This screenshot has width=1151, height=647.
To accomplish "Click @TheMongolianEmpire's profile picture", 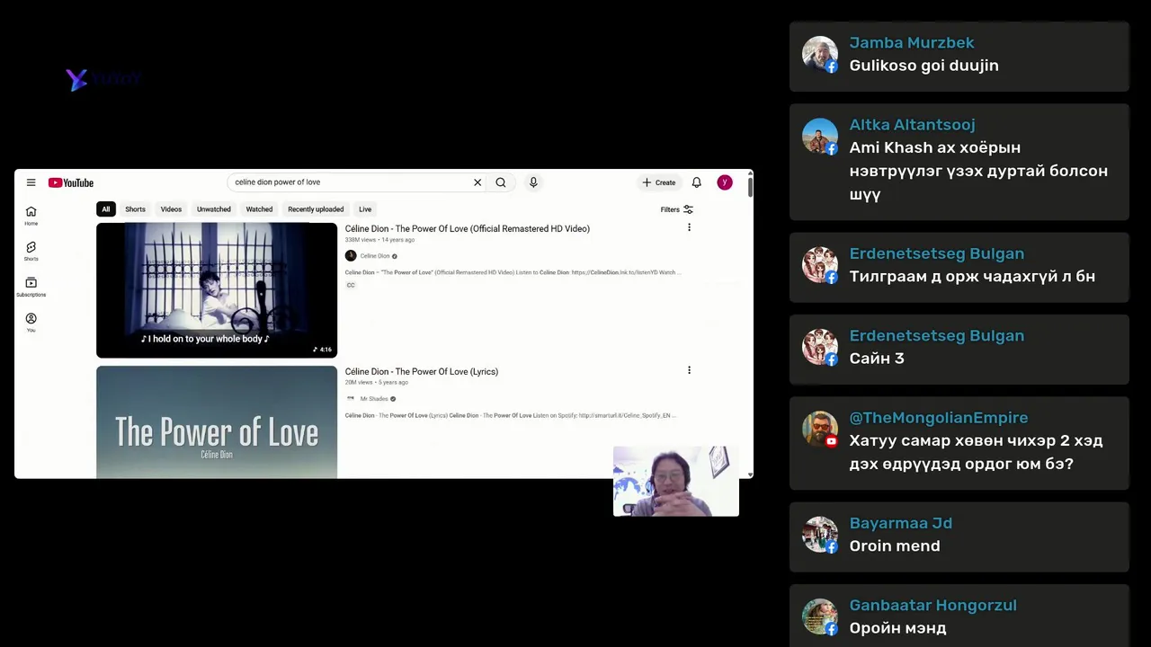I will [820, 429].
